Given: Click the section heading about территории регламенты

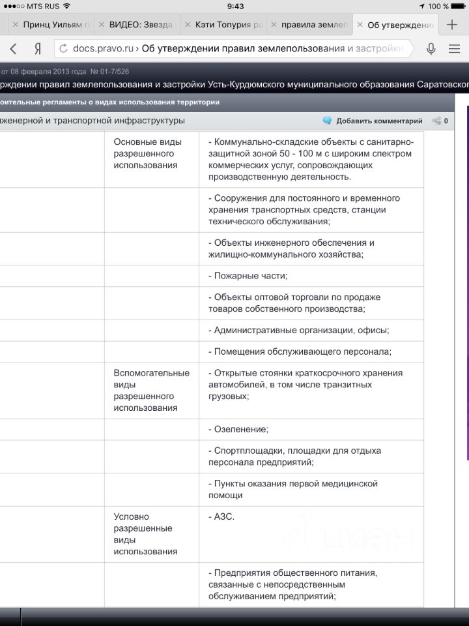Looking at the screenshot, I should pos(109,102).
